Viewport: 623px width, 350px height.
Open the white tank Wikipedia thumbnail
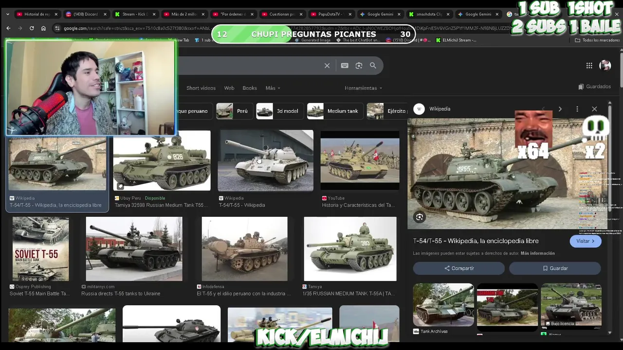(x=266, y=160)
